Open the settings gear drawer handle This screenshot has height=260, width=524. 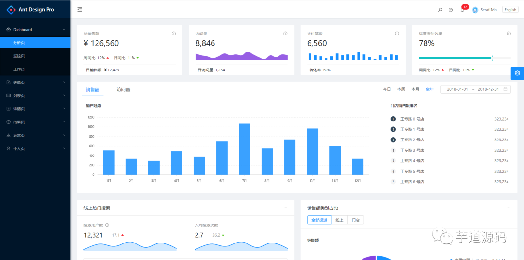pyautogui.click(x=517, y=73)
